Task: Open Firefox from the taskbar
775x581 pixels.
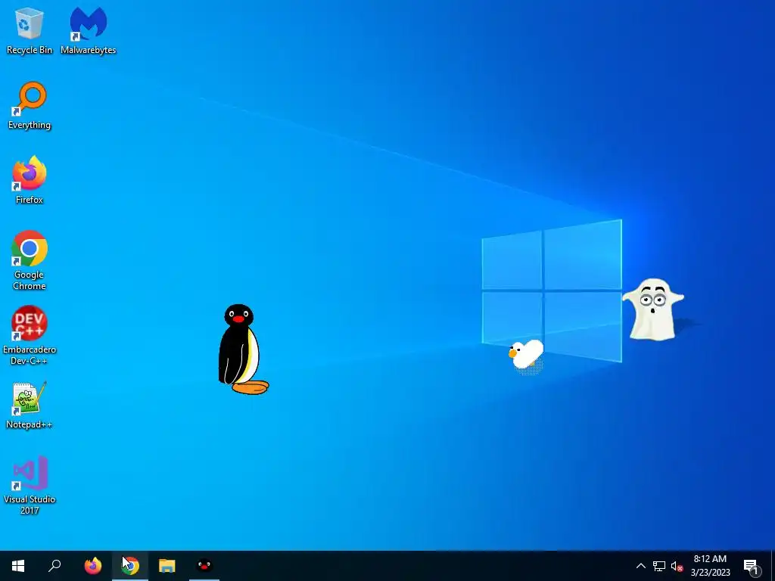Action: [x=93, y=566]
